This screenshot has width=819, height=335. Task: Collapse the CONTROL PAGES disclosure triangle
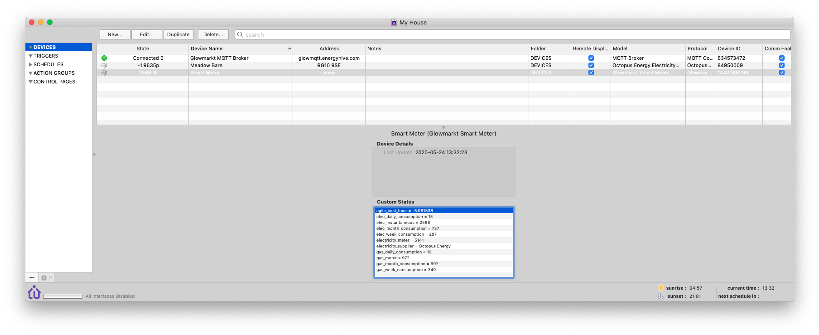[x=30, y=82]
